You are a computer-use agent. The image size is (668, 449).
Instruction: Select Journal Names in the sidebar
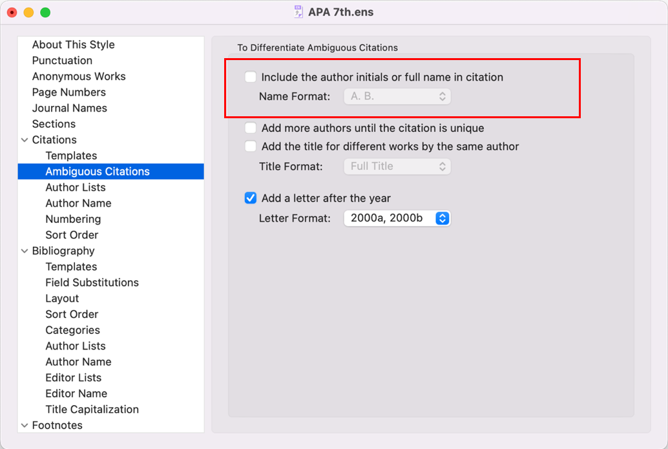(69, 108)
